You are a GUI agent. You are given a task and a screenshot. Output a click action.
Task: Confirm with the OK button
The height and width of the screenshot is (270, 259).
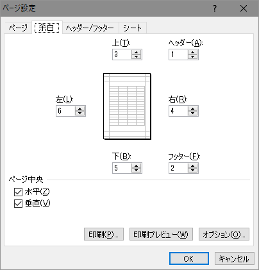coord(189,258)
